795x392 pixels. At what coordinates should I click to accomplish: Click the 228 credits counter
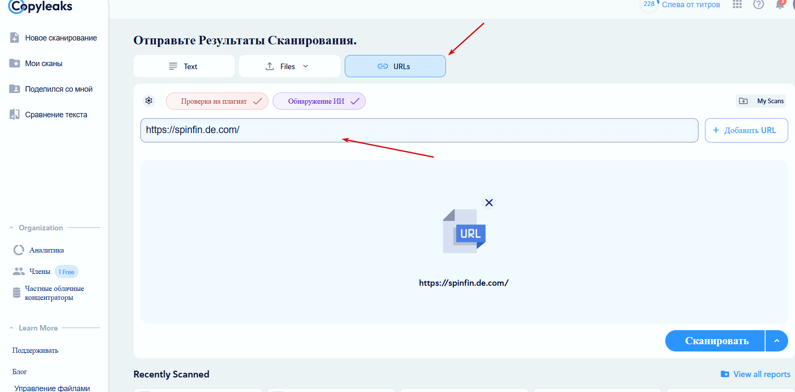649,4
